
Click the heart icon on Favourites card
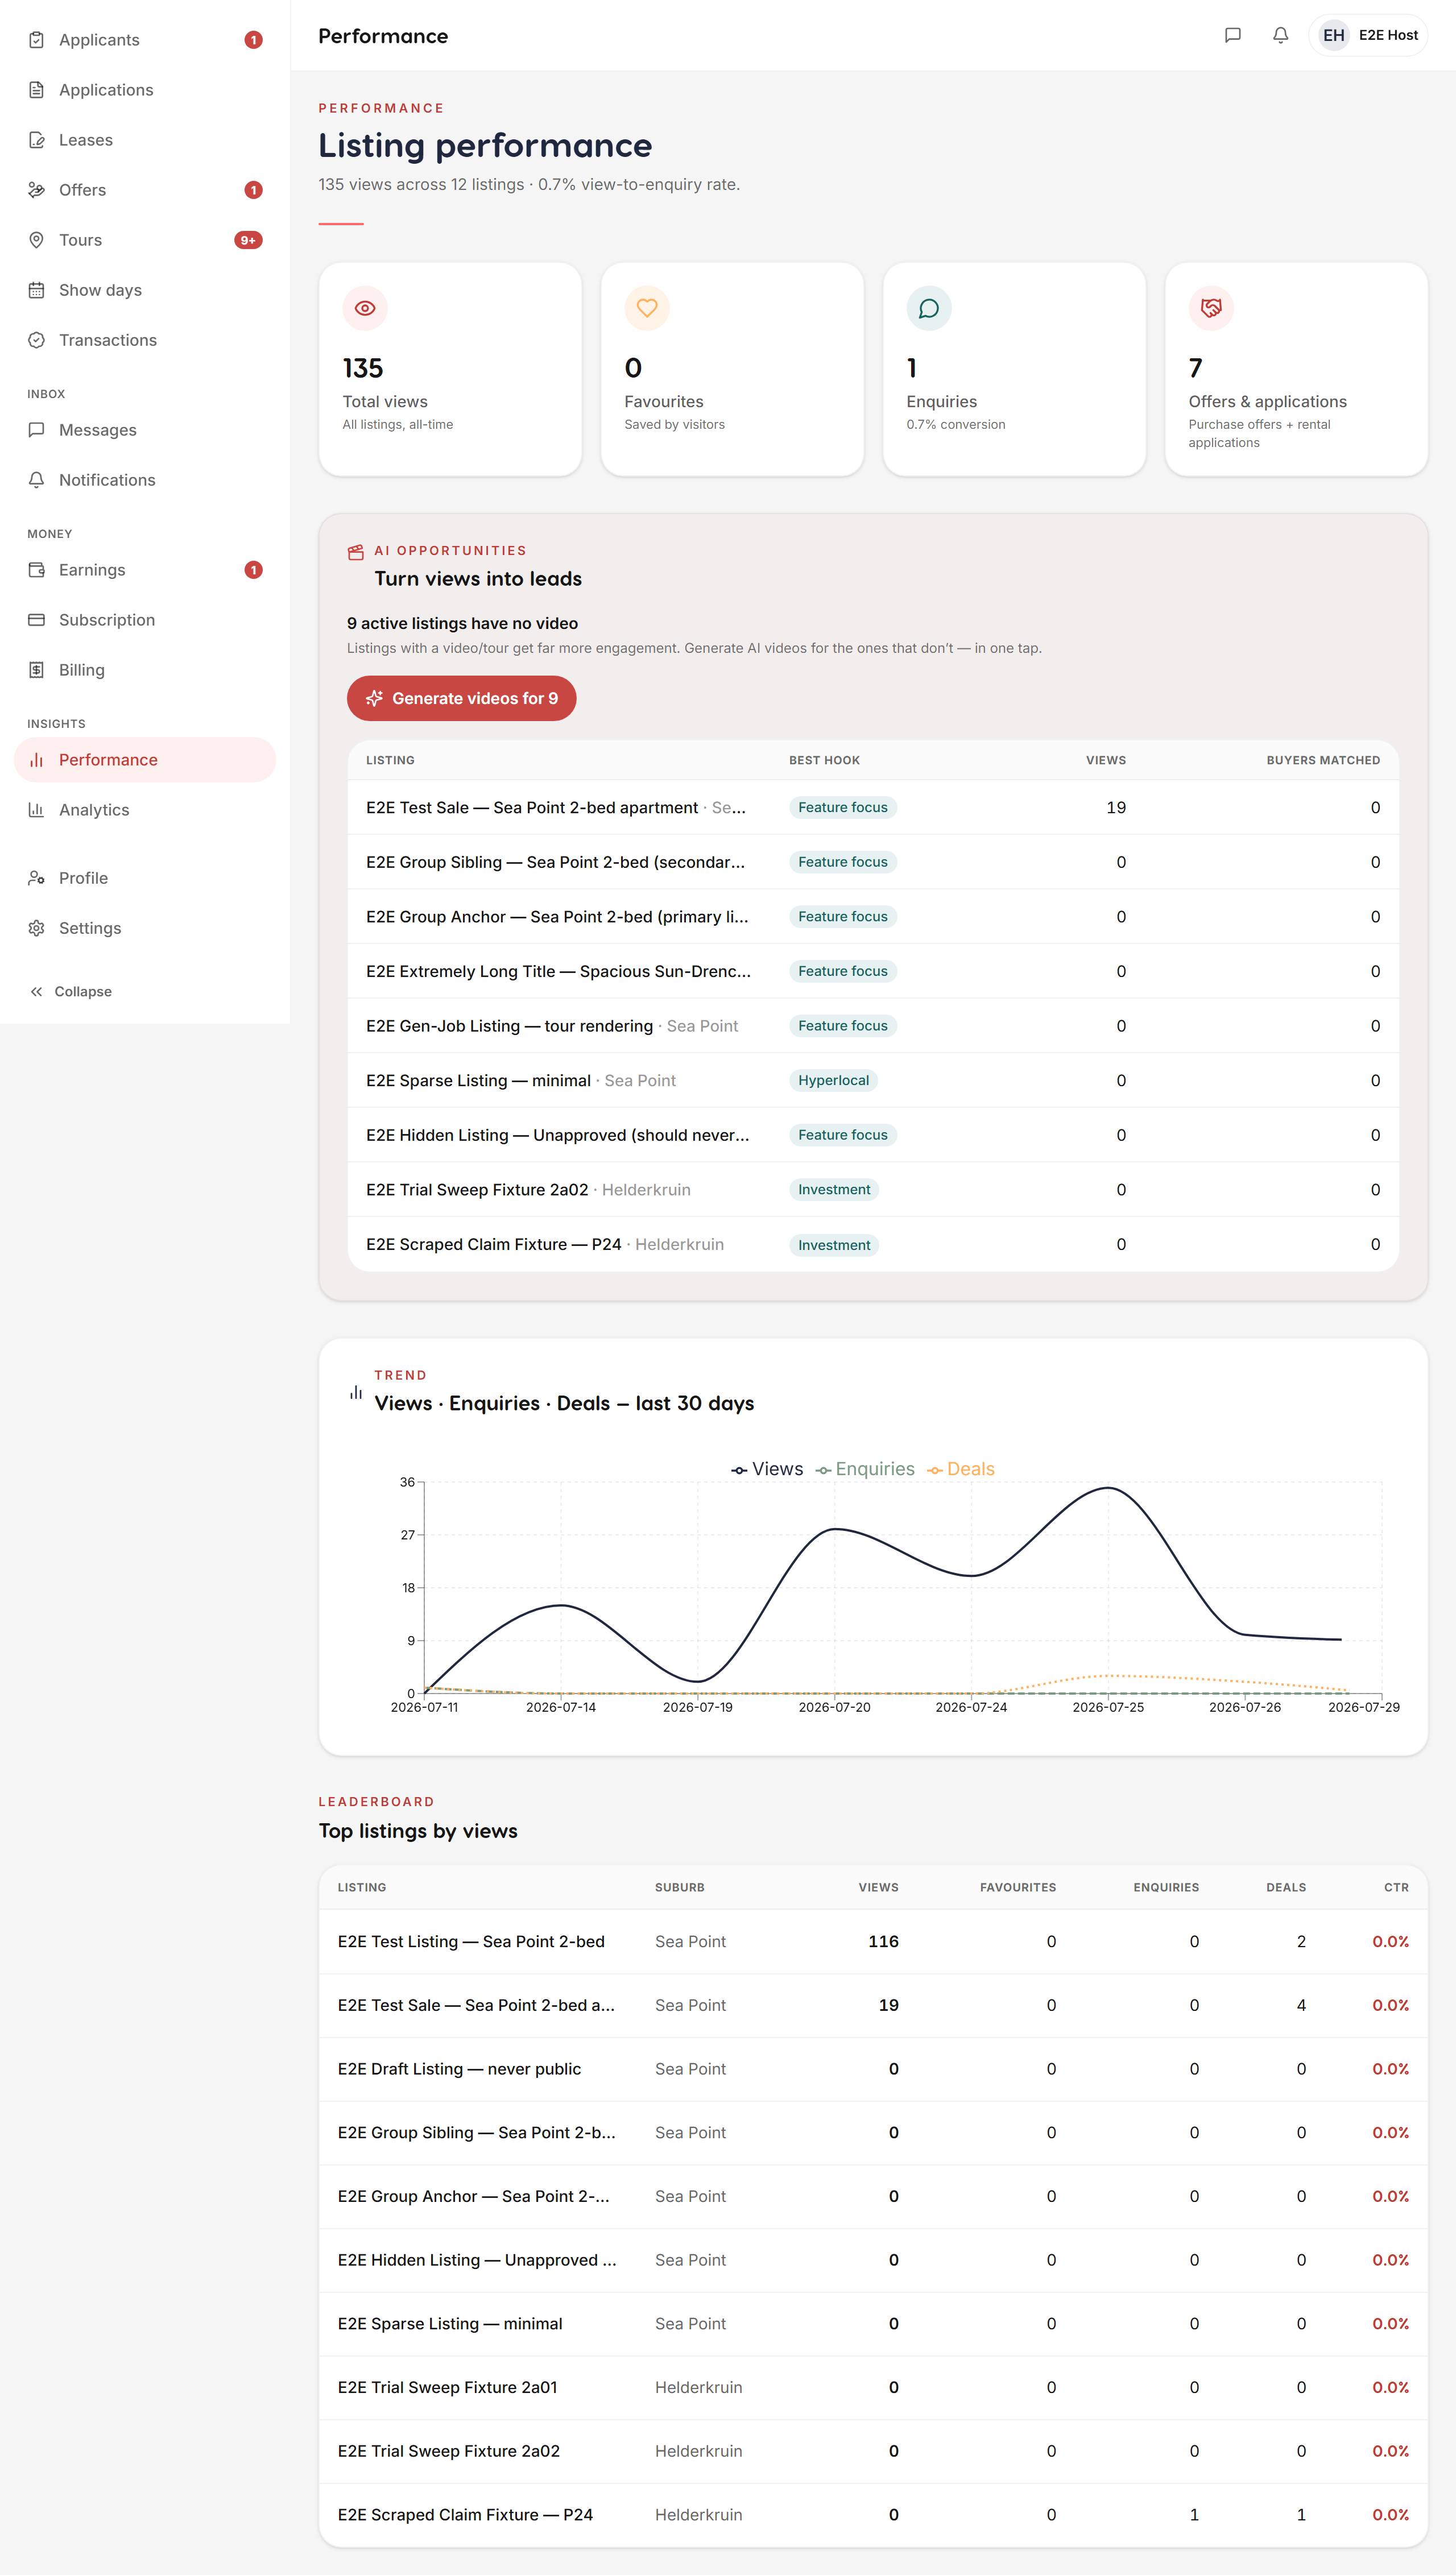pyautogui.click(x=647, y=308)
